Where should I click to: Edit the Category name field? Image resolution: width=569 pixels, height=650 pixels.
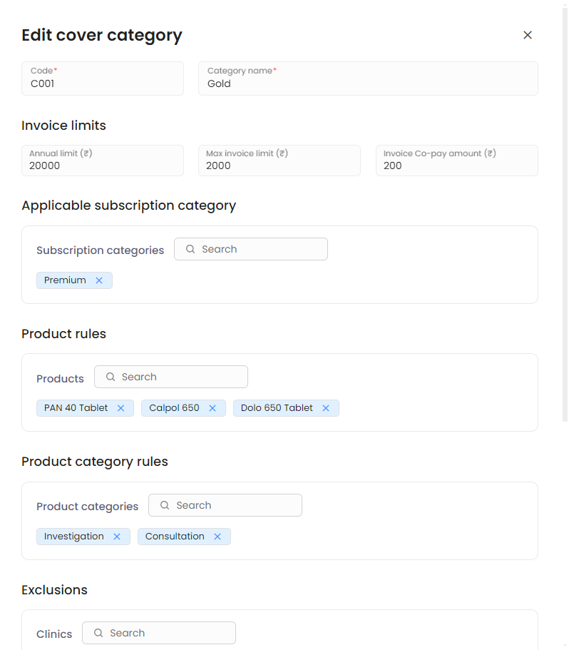click(x=368, y=83)
